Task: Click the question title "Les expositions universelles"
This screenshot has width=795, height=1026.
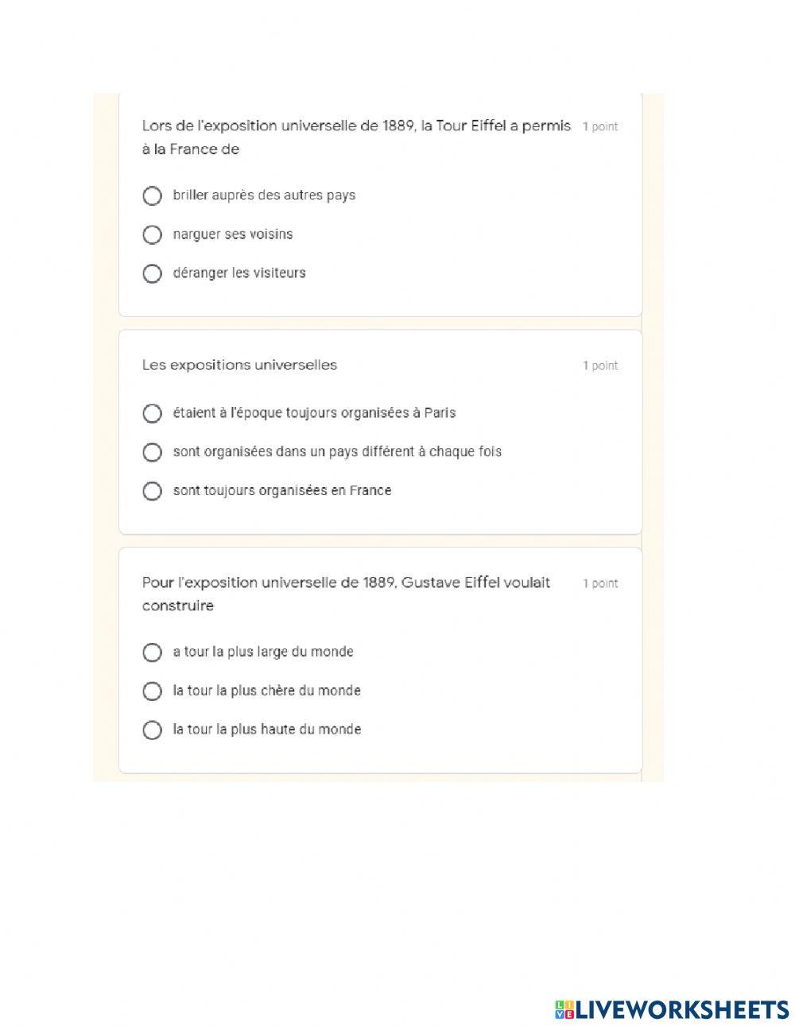Action: tap(239, 366)
